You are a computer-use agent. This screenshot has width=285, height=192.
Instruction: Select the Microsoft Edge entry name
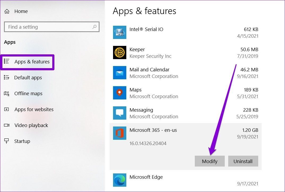pyautogui.click(x=146, y=177)
